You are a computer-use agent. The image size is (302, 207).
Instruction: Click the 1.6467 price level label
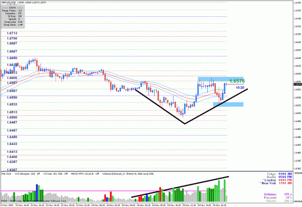coord(12,130)
